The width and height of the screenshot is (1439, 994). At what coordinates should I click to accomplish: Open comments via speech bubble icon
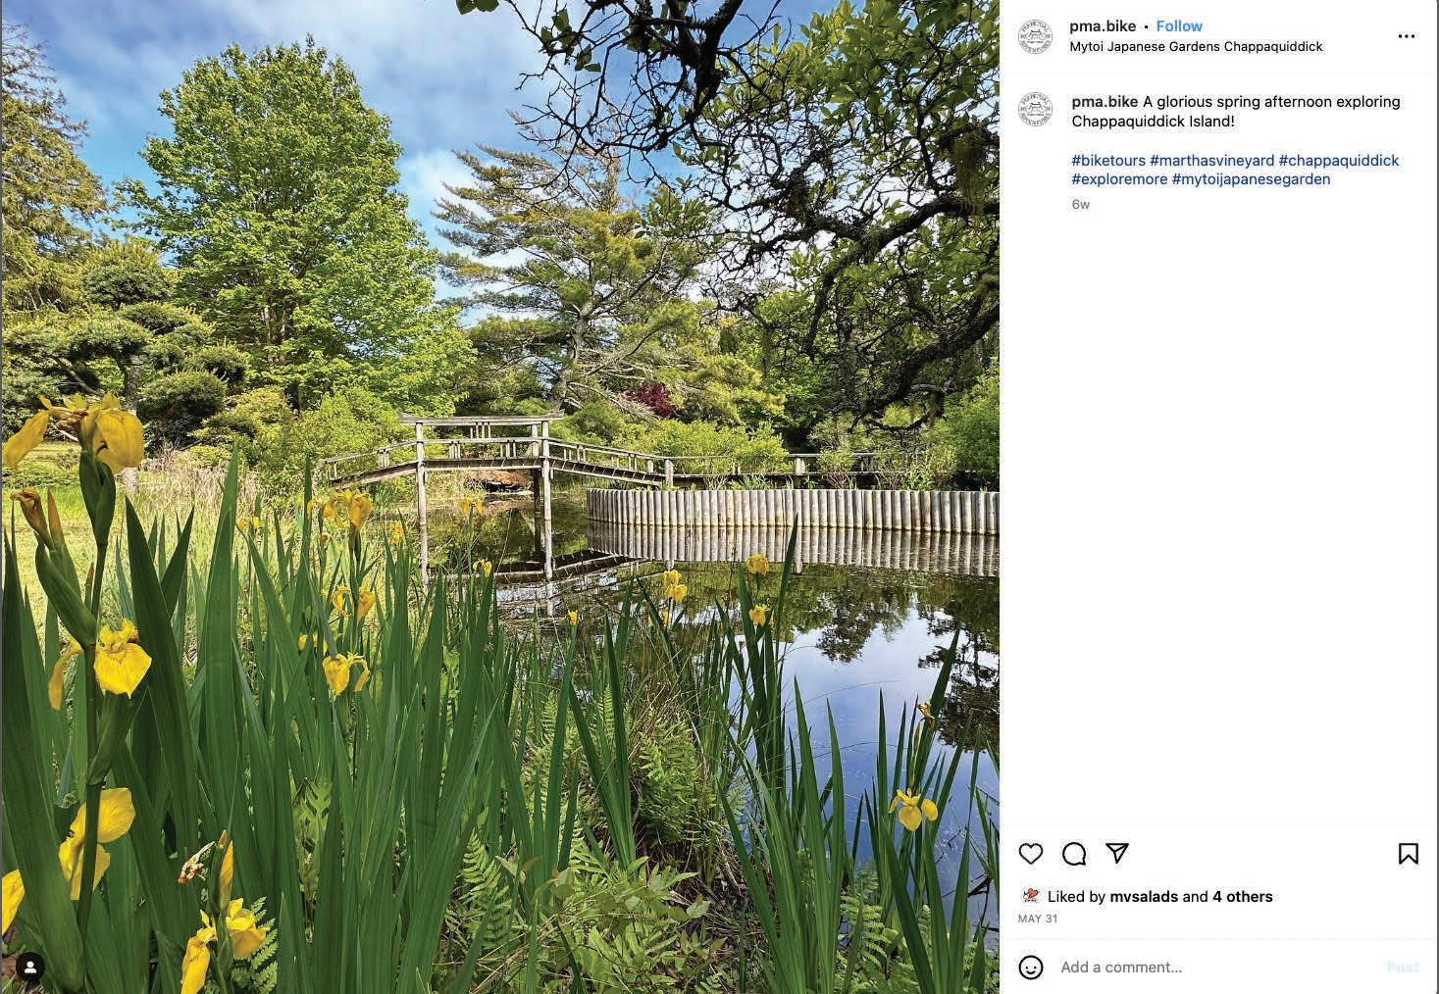pos(1074,854)
